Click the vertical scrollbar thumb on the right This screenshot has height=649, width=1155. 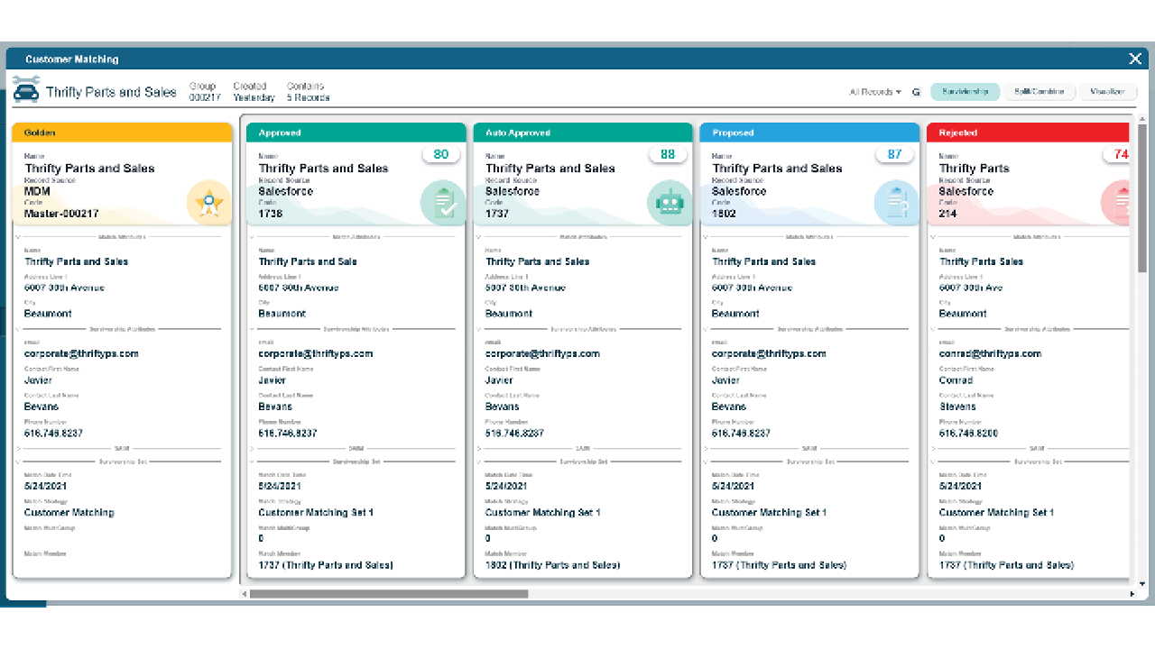coord(1142,197)
